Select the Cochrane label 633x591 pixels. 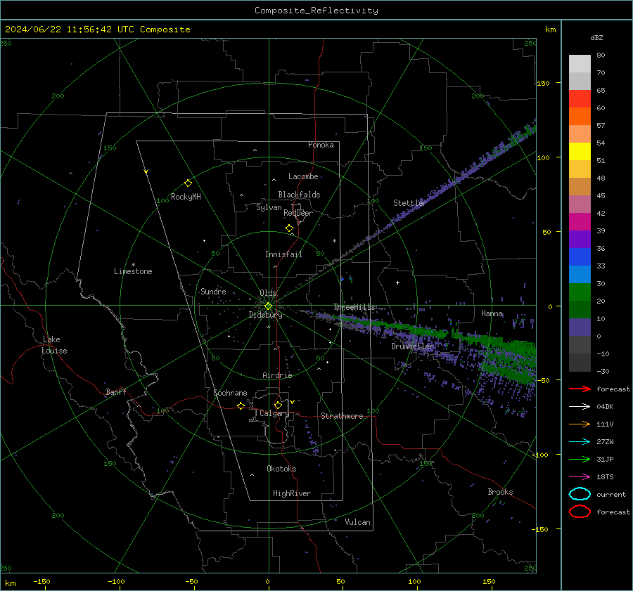click(x=230, y=393)
